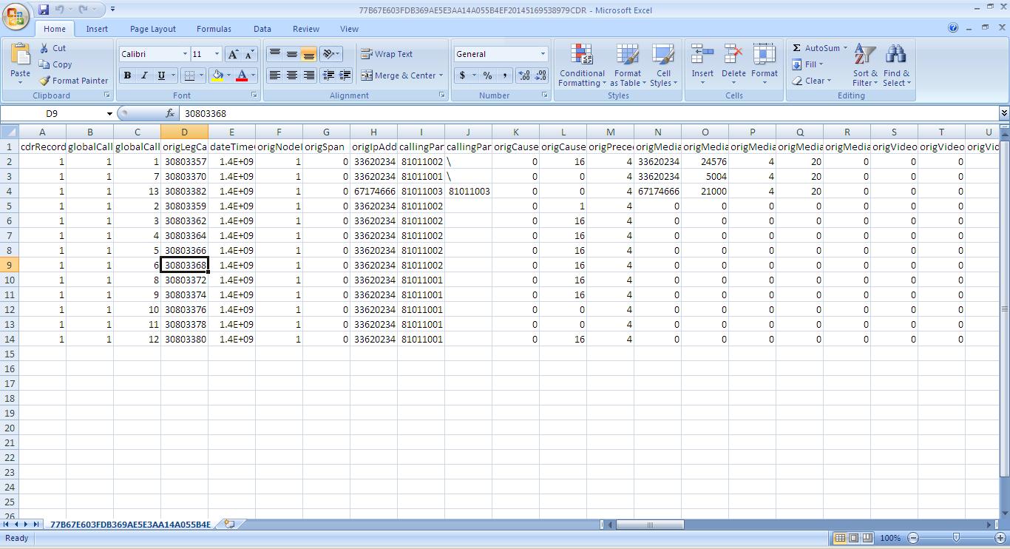Toggle Wrap Text on the cell
The width and height of the screenshot is (1010, 549).
tap(387, 54)
